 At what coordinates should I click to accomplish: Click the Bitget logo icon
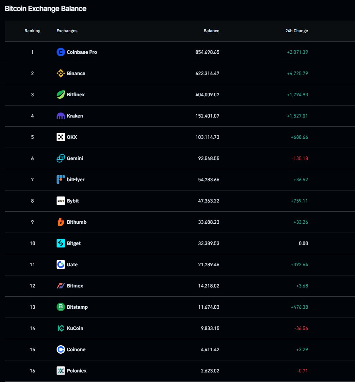point(60,243)
